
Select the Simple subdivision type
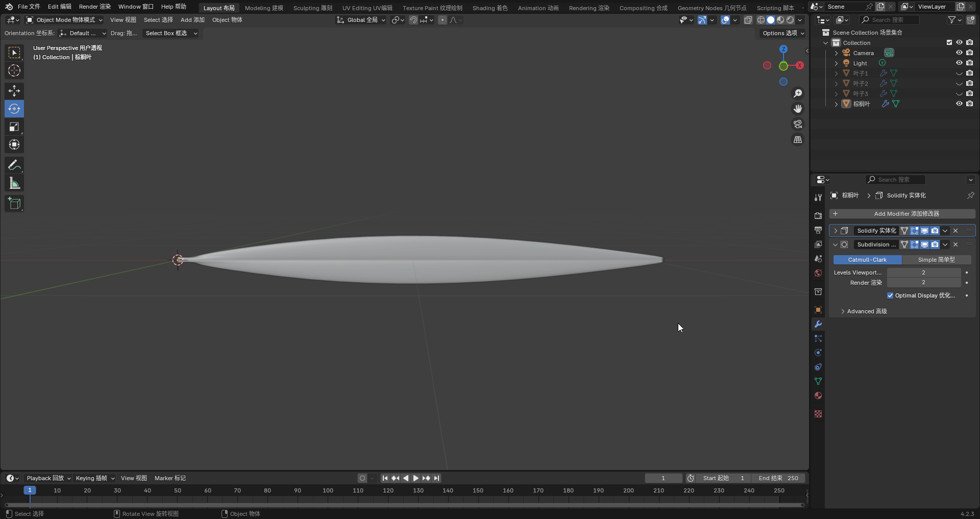pos(936,260)
